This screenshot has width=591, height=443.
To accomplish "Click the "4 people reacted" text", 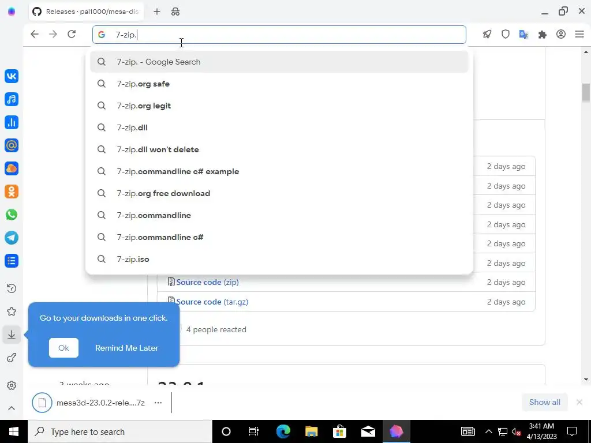I will click(x=216, y=329).
